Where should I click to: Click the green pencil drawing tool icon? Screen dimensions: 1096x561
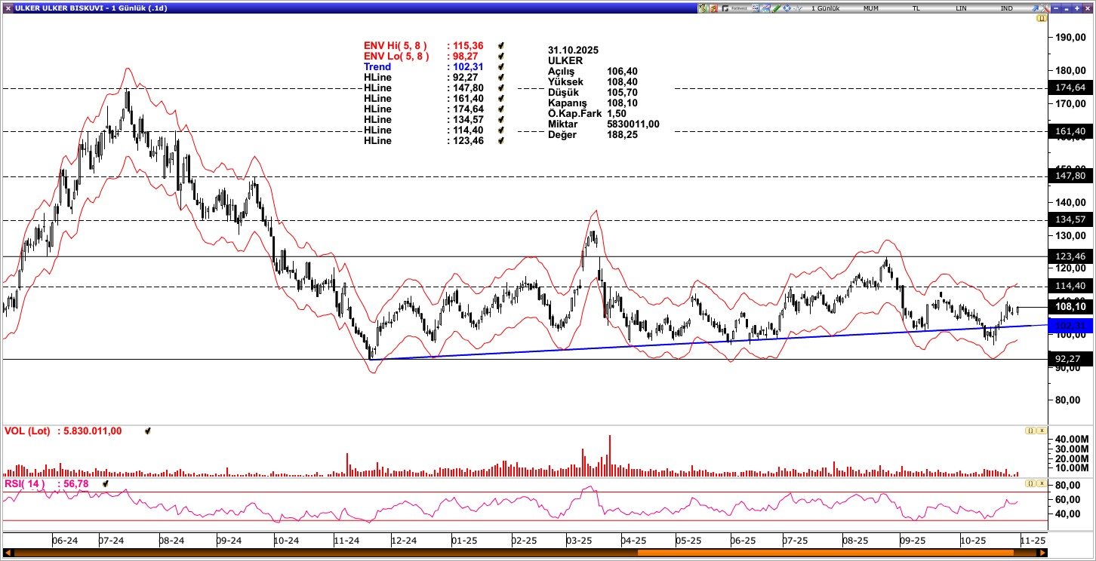[777, 8]
